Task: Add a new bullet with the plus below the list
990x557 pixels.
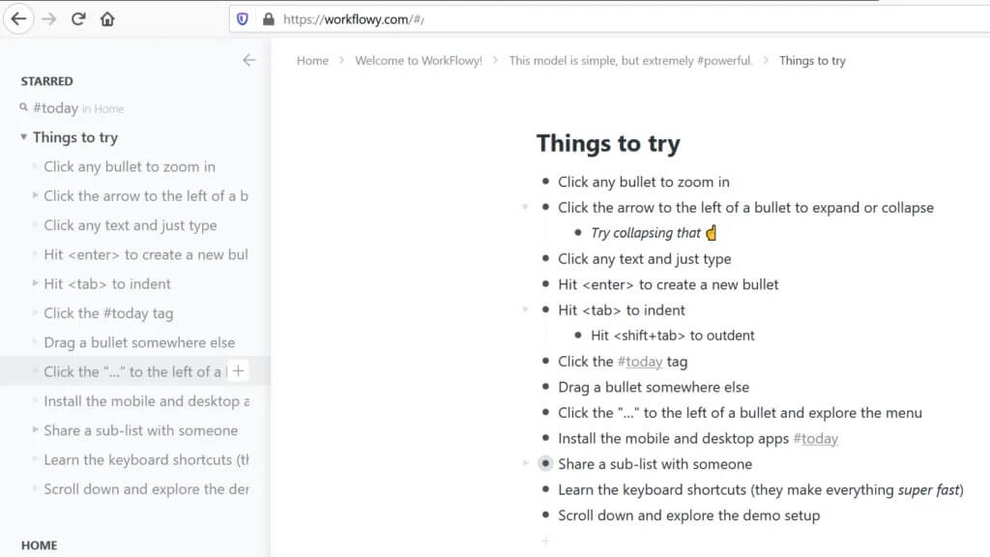Action: coord(546,541)
